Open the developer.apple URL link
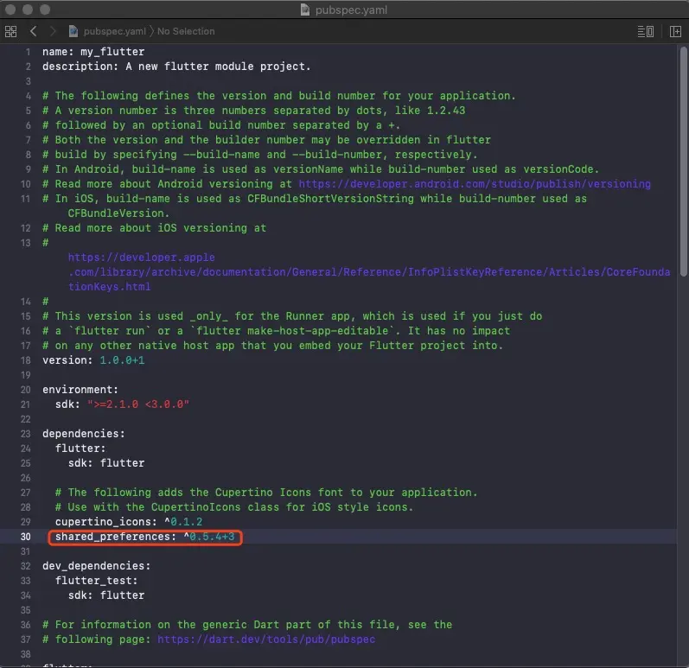This screenshot has width=689, height=668. [142, 257]
